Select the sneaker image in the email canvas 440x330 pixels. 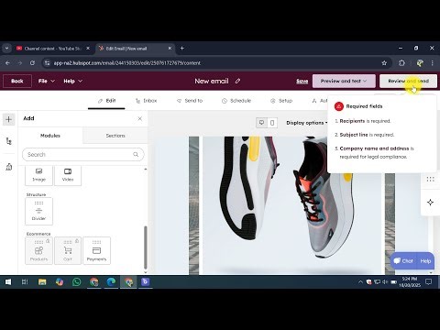[291, 204]
